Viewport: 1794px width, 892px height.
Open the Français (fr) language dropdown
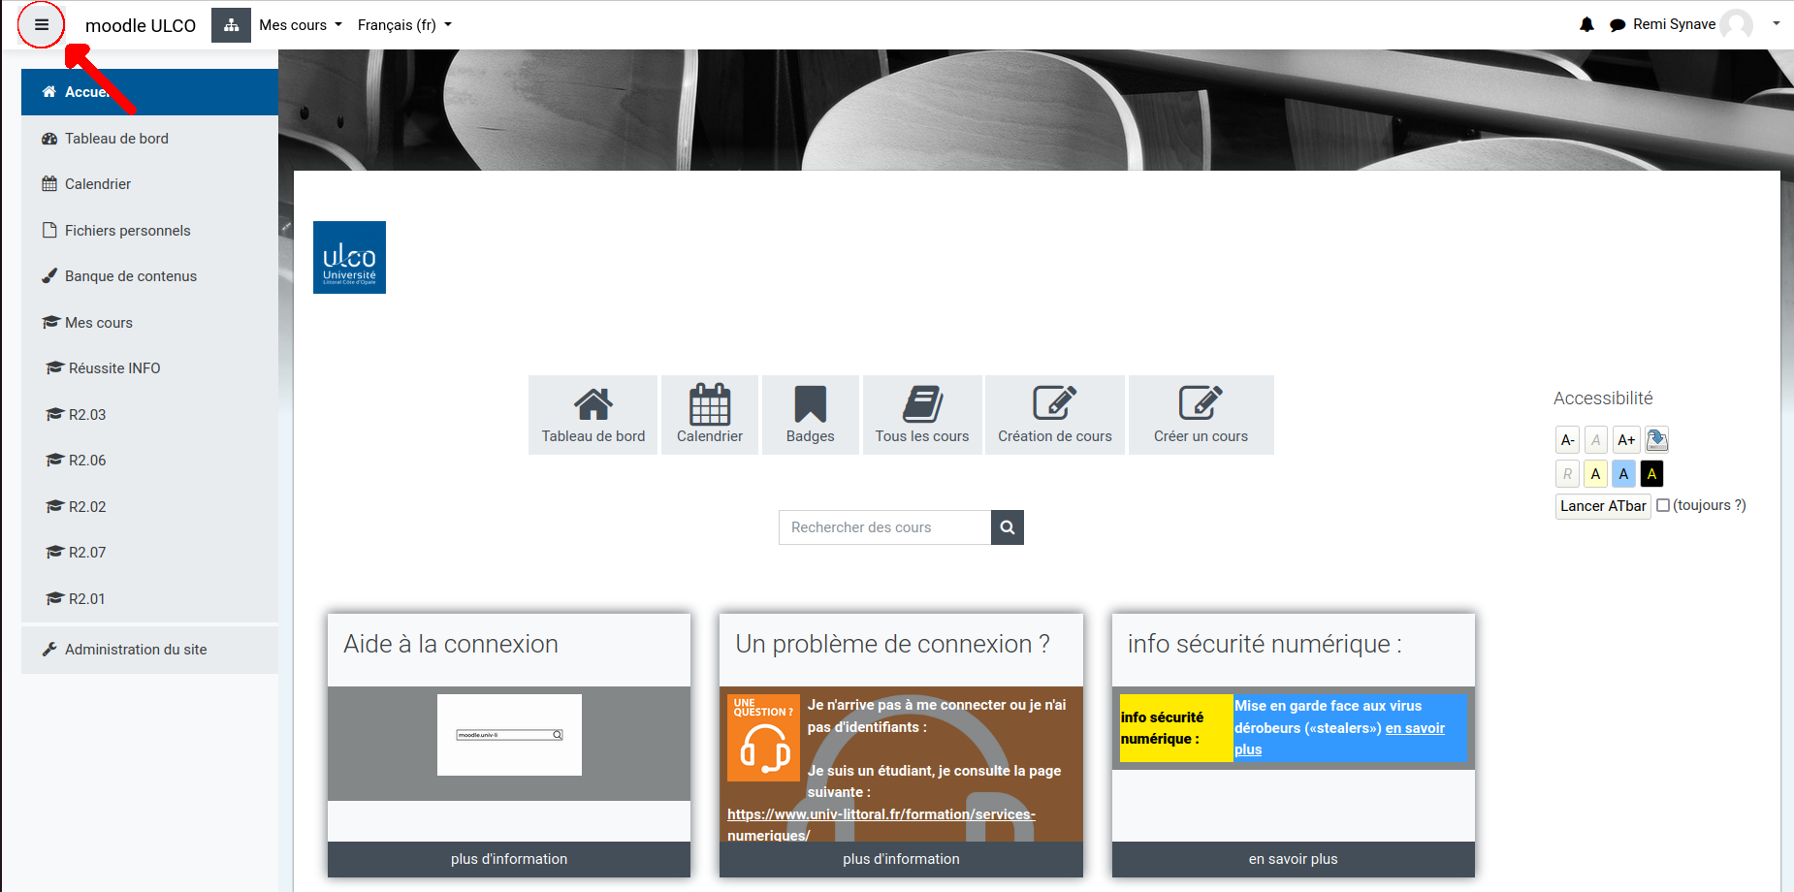tap(404, 25)
